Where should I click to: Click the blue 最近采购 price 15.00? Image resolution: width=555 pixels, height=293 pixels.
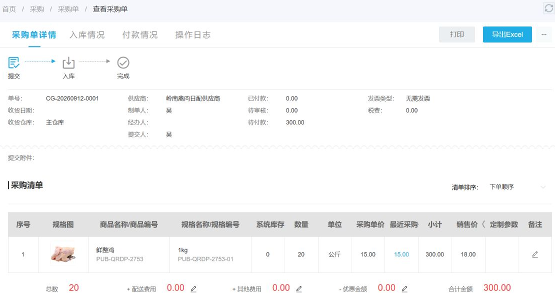[x=401, y=254]
